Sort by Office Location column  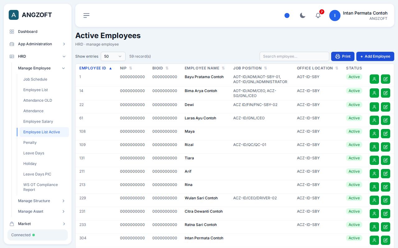(x=317, y=68)
